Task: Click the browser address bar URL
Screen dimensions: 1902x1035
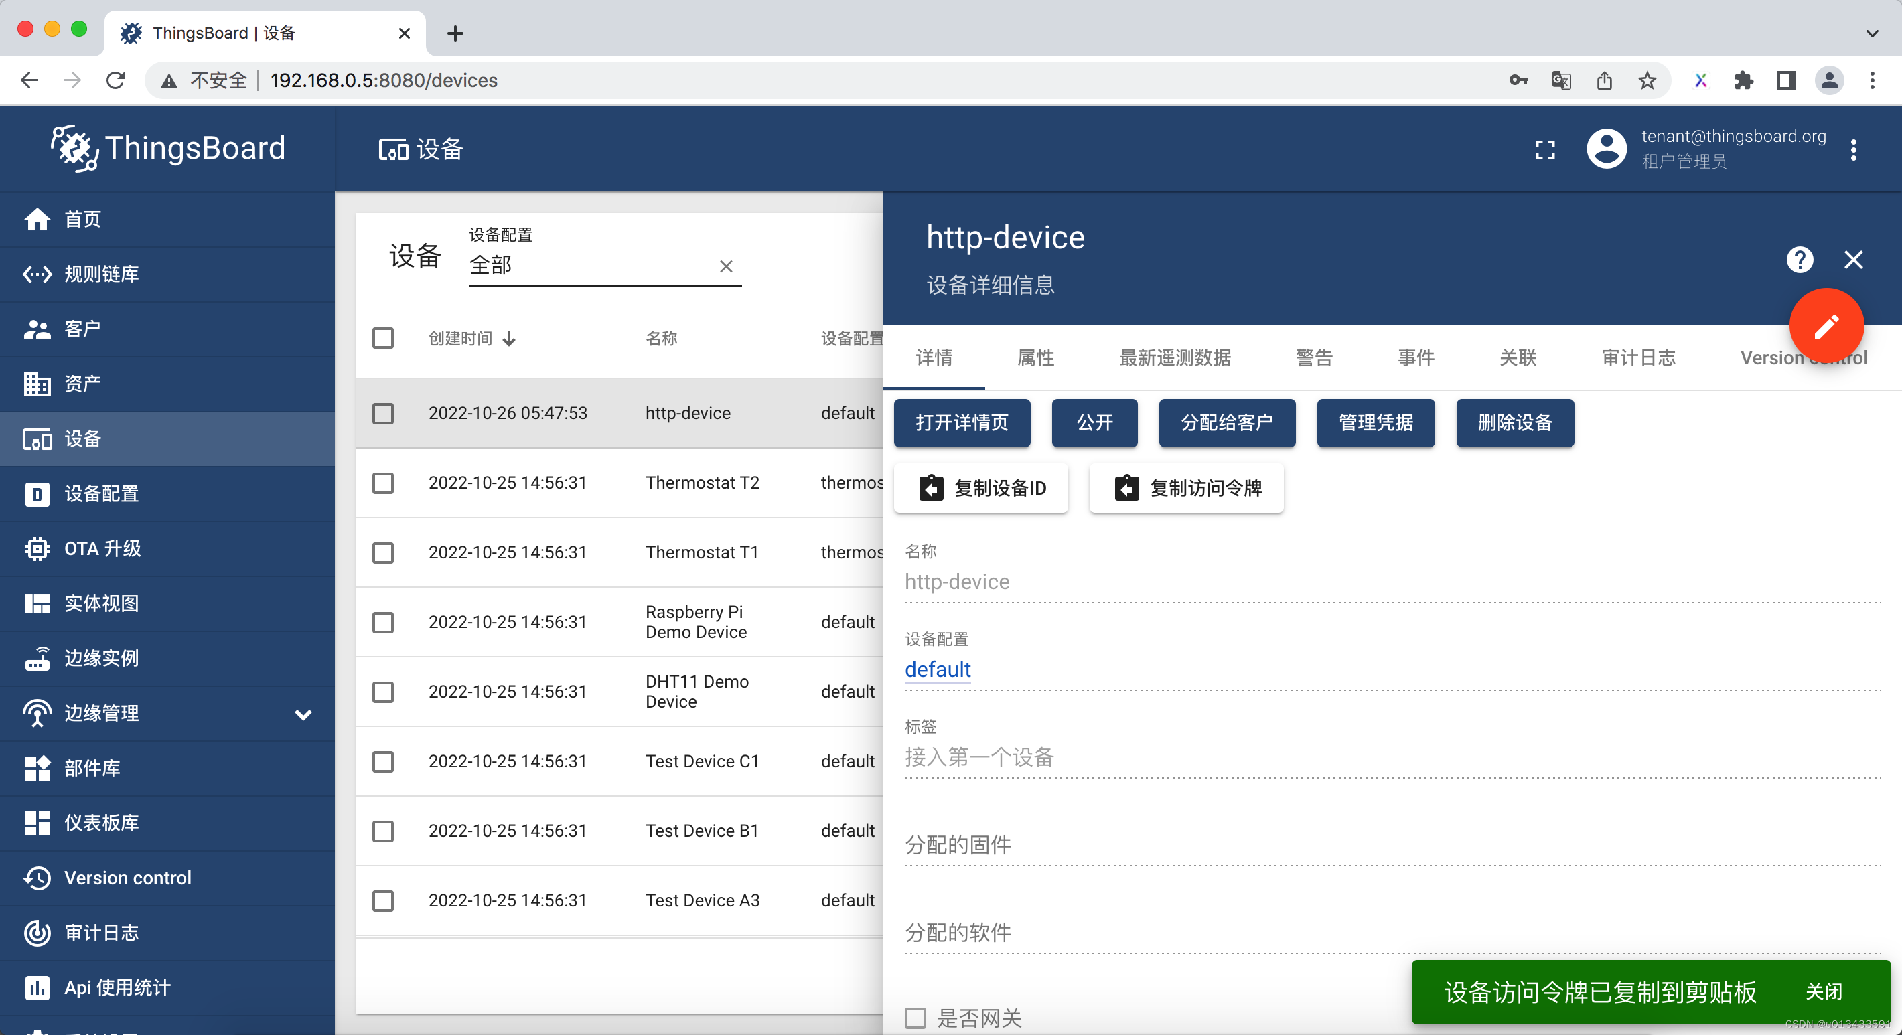Action: [x=383, y=80]
